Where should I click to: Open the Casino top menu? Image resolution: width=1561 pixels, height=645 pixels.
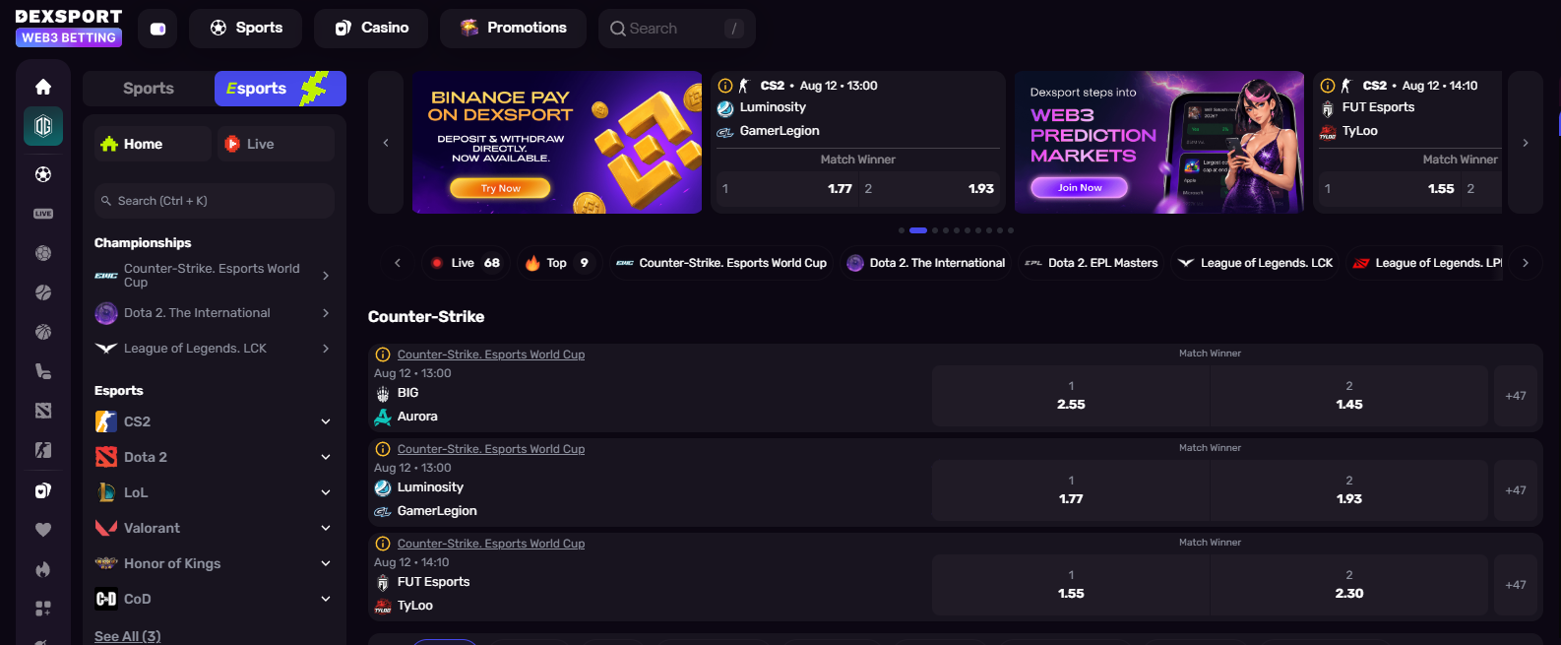click(x=371, y=29)
